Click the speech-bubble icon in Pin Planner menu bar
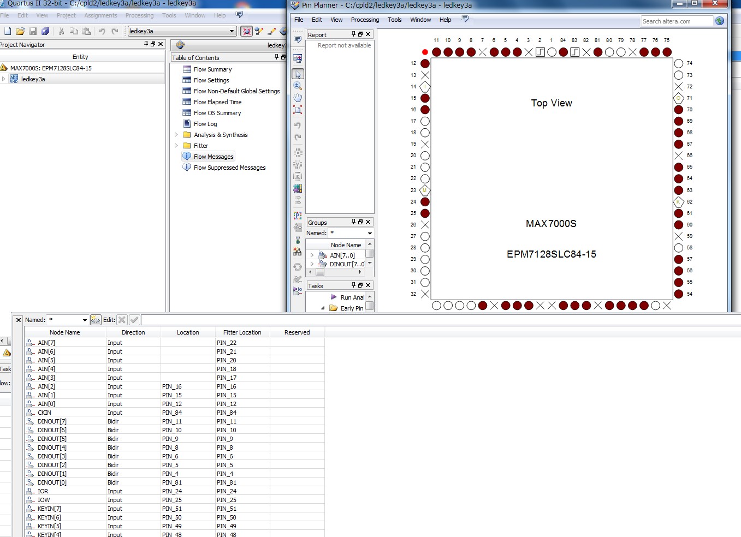 465,19
